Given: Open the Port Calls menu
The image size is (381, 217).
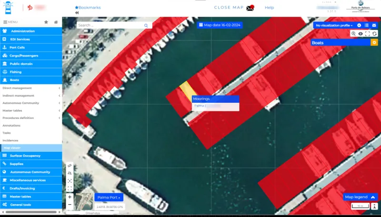Looking at the screenshot, I should 31,47.
